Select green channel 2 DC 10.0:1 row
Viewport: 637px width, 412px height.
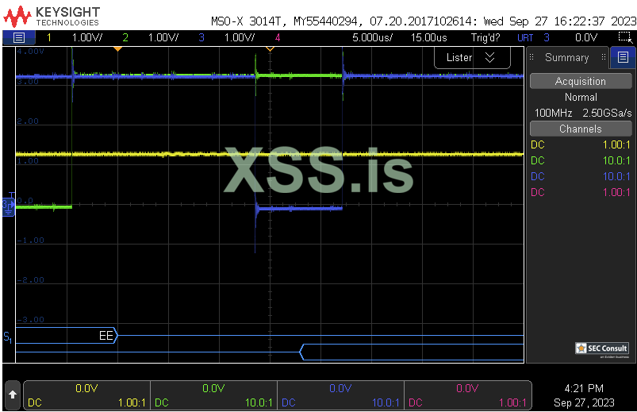tap(581, 160)
